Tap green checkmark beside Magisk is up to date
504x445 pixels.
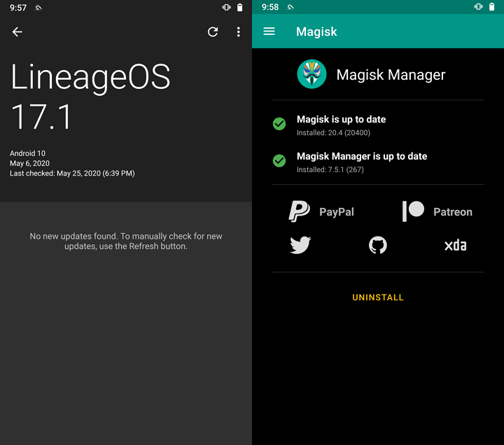(x=279, y=124)
